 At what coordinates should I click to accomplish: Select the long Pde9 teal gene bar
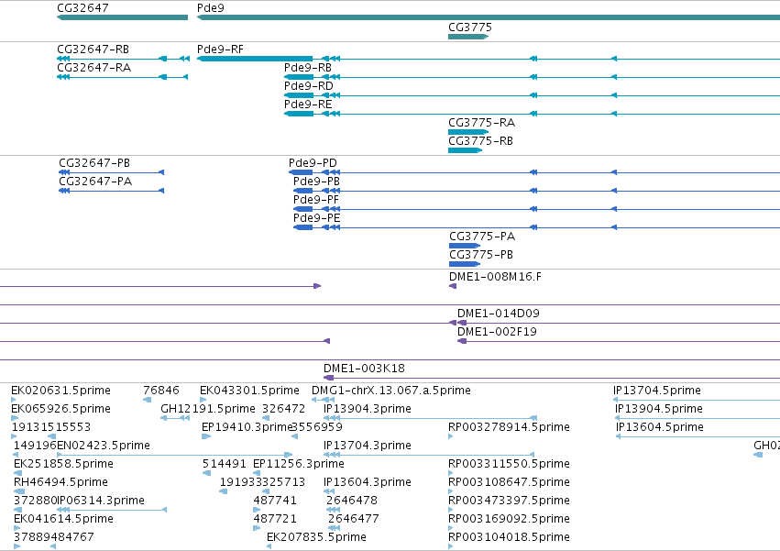click(489, 17)
